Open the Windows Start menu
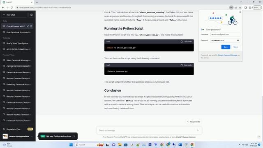 pos(71,145)
